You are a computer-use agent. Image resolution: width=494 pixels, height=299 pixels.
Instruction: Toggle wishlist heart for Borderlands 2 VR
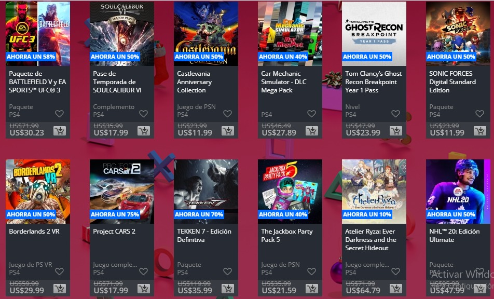coord(59,271)
